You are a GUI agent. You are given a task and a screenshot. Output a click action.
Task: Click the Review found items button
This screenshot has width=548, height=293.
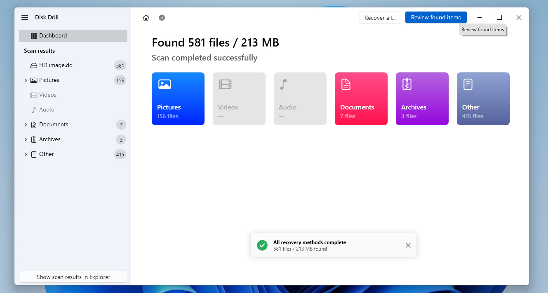tap(436, 17)
